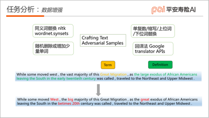Click the red word big
This screenshot has height=118, width=209.
pyautogui.click(x=71, y=99)
